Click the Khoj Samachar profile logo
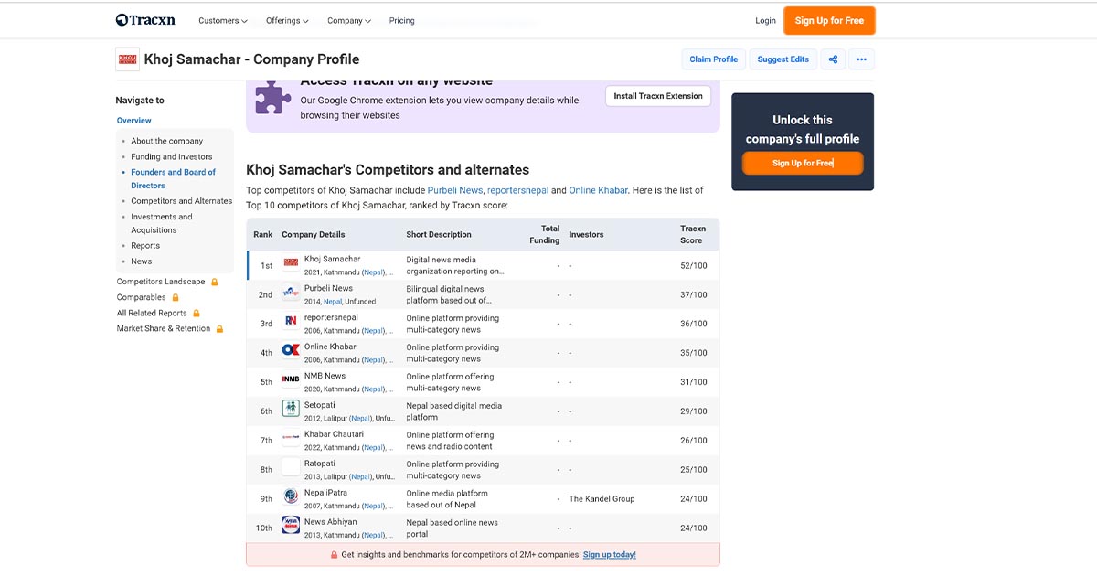 tap(127, 59)
